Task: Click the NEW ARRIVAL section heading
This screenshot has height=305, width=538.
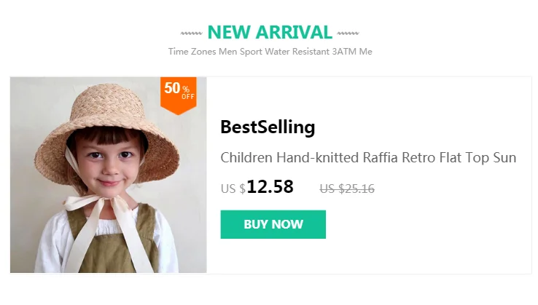Action: pos(270,32)
